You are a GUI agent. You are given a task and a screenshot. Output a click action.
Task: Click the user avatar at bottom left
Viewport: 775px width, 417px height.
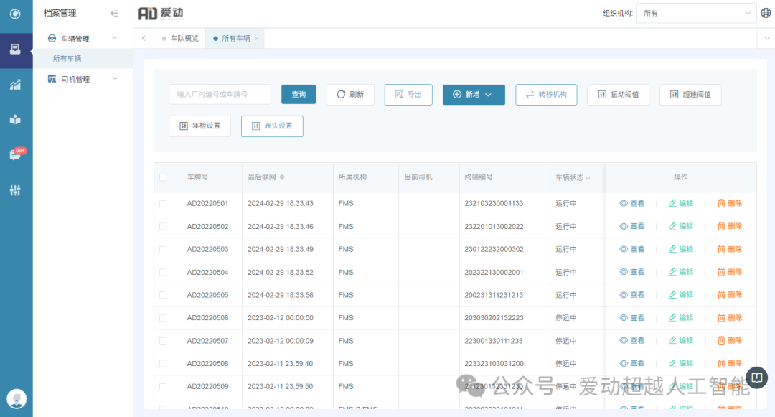[16, 398]
